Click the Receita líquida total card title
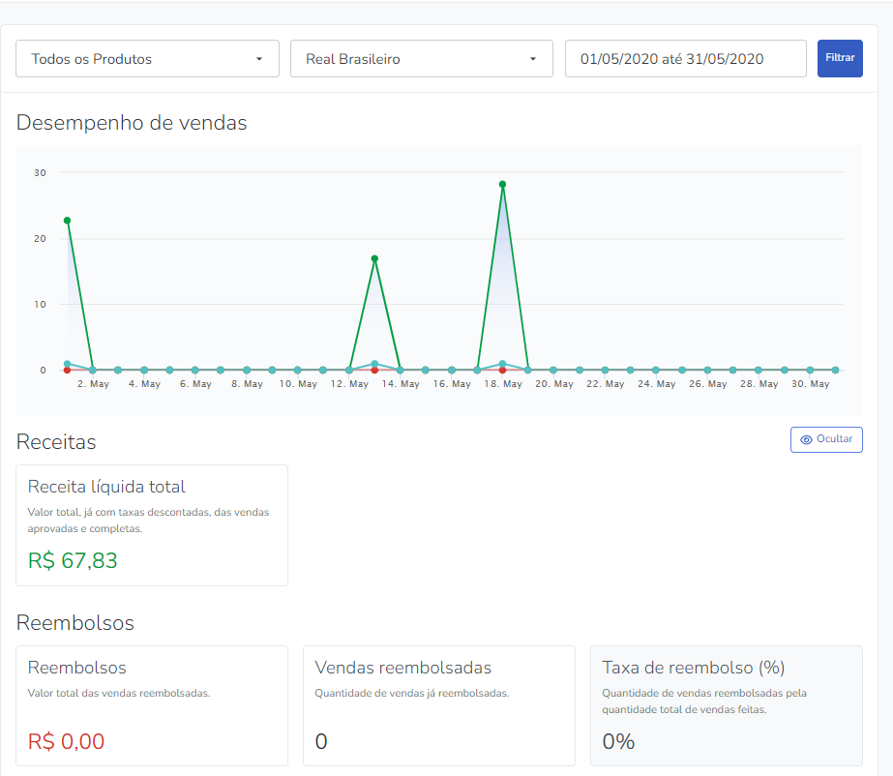Screen dimensions: 893x776 [x=106, y=487]
